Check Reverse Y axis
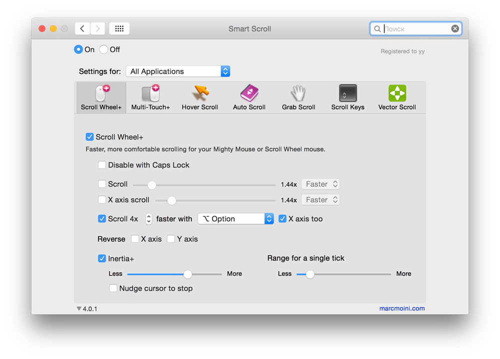This screenshot has height=359, width=500. pos(171,239)
